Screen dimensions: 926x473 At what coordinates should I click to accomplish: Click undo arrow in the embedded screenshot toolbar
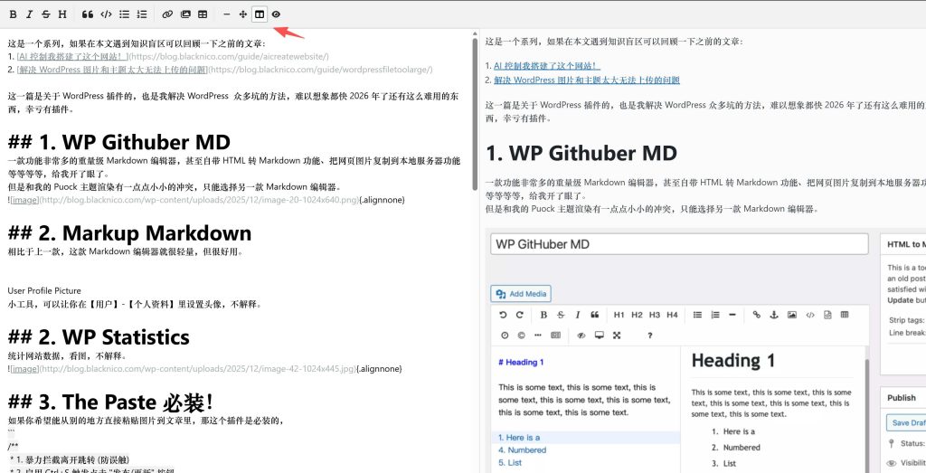pyautogui.click(x=503, y=315)
